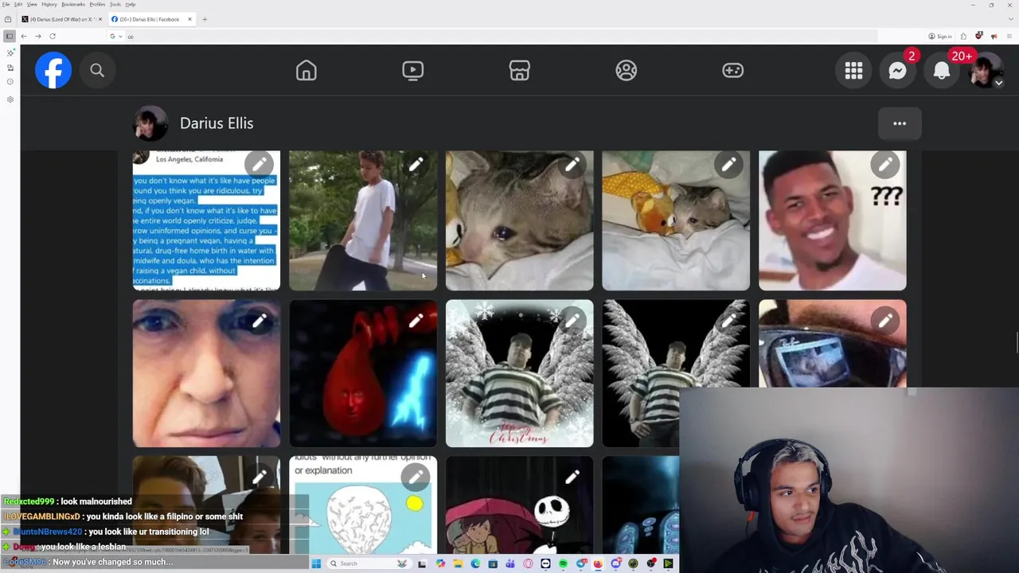Toggle the browser sidebar button

(x=10, y=36)
